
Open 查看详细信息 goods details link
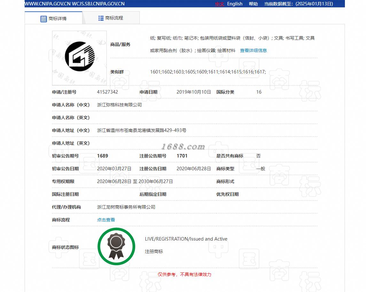[x=253, y=50]
